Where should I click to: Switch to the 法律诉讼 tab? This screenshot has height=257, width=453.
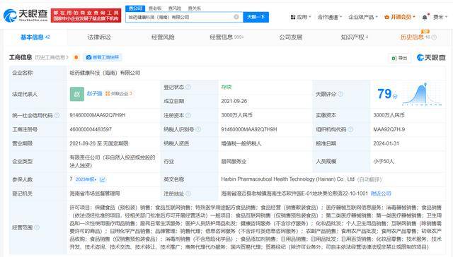[99, 37]
